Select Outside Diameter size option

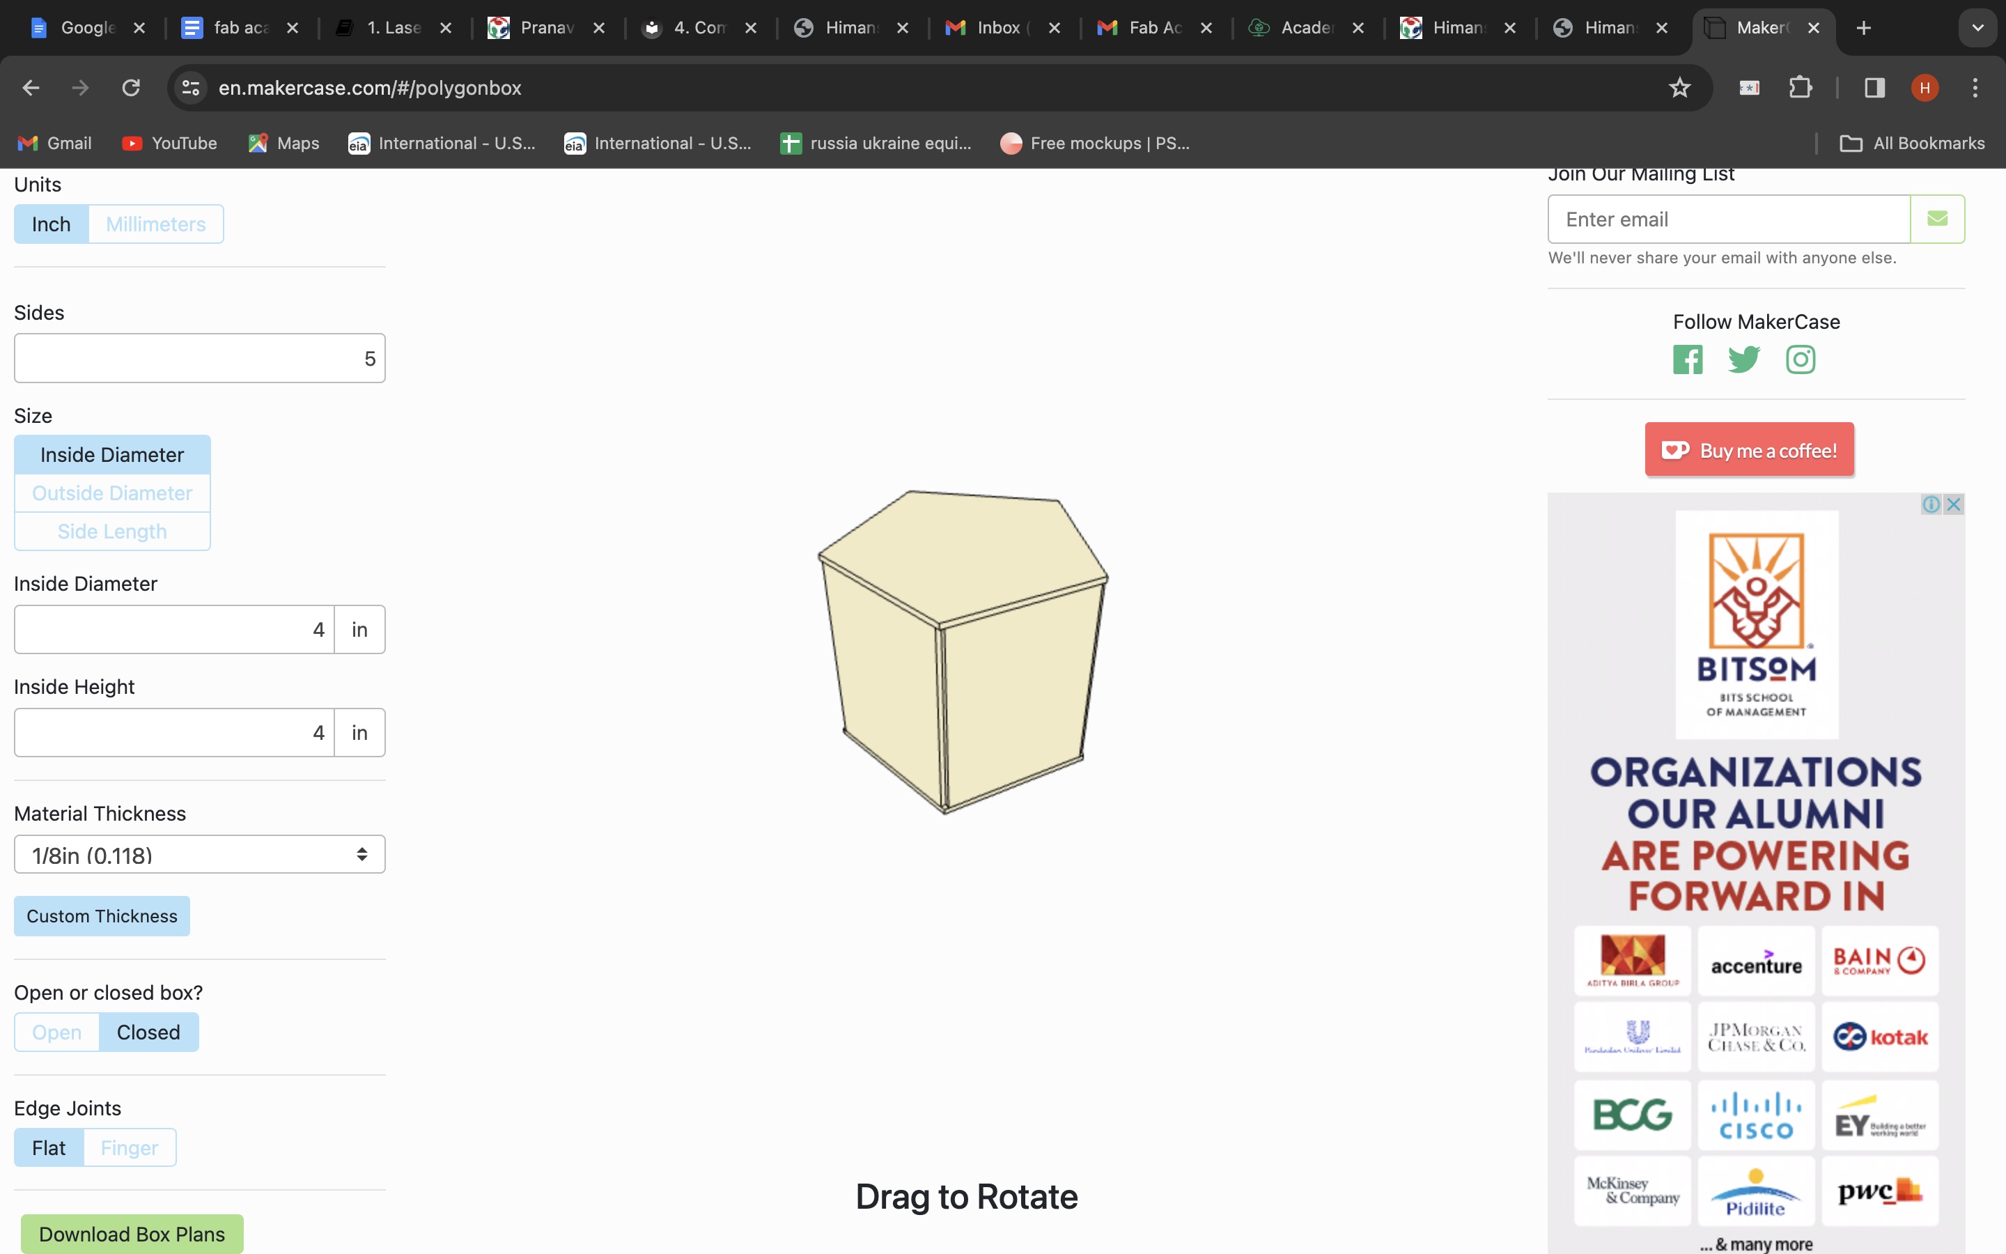112,493
